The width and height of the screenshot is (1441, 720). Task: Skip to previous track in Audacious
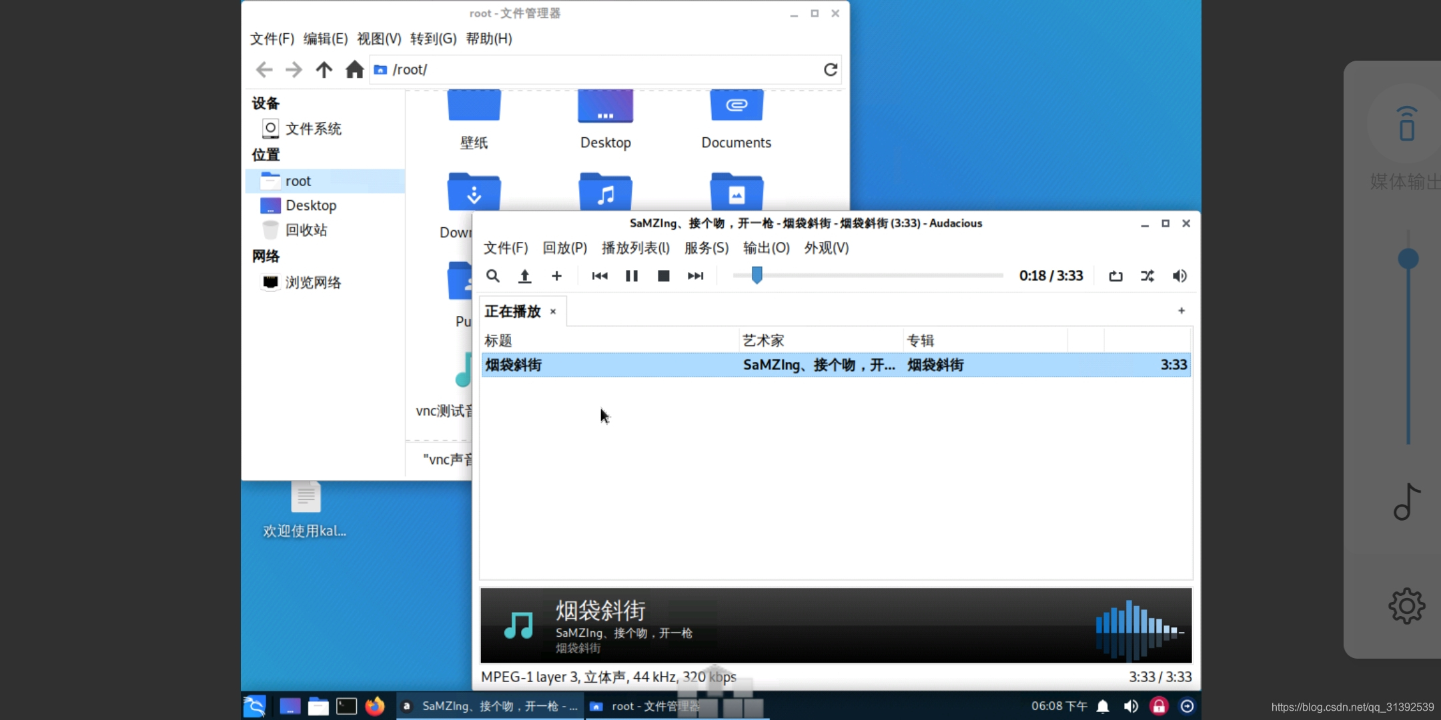click(600, 276)
